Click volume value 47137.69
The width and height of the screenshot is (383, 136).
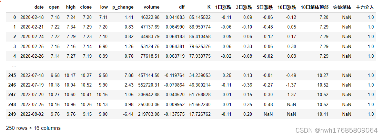(x=150, y=27)
